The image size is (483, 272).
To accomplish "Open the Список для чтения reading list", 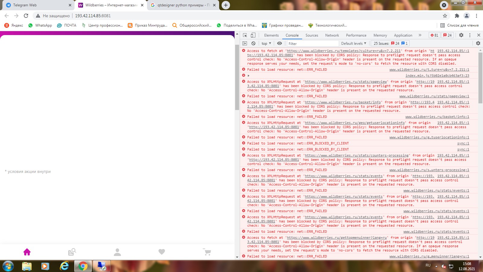I will tap(459, 25).
